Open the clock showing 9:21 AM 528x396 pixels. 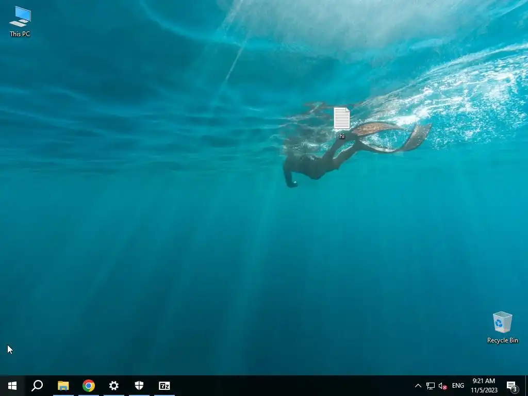coord(484,386)
